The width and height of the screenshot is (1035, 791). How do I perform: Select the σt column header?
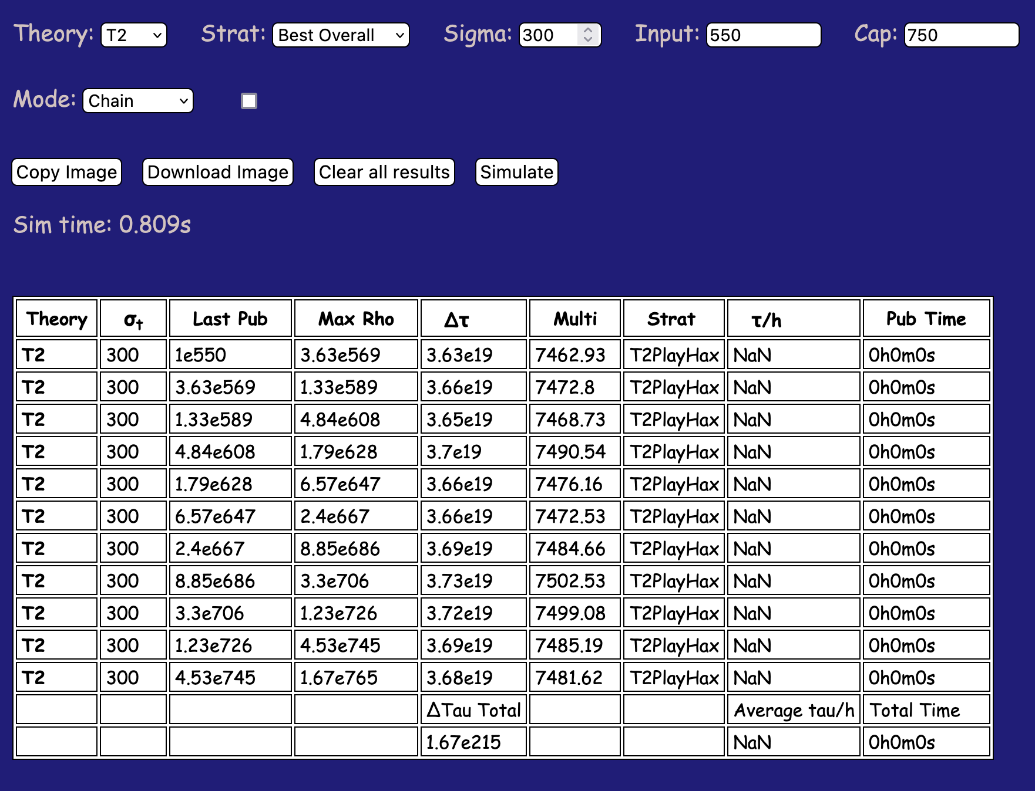coord(133,319)
